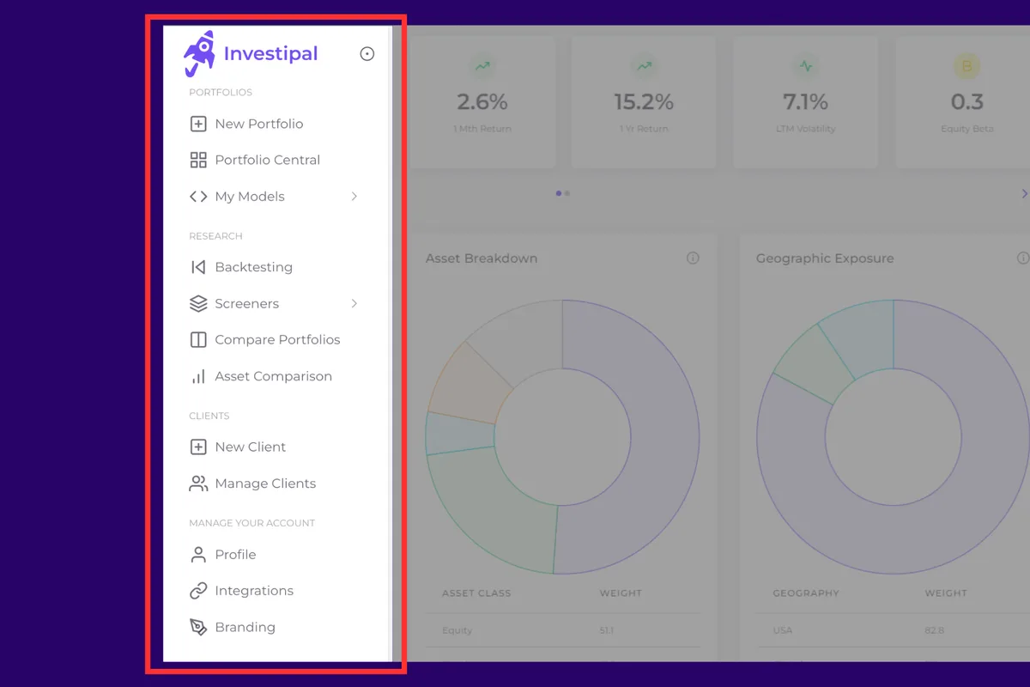This screenshot has width=1030, height=687.
Task: Select the second carousel pagination dot
Action: pos(567,193)
